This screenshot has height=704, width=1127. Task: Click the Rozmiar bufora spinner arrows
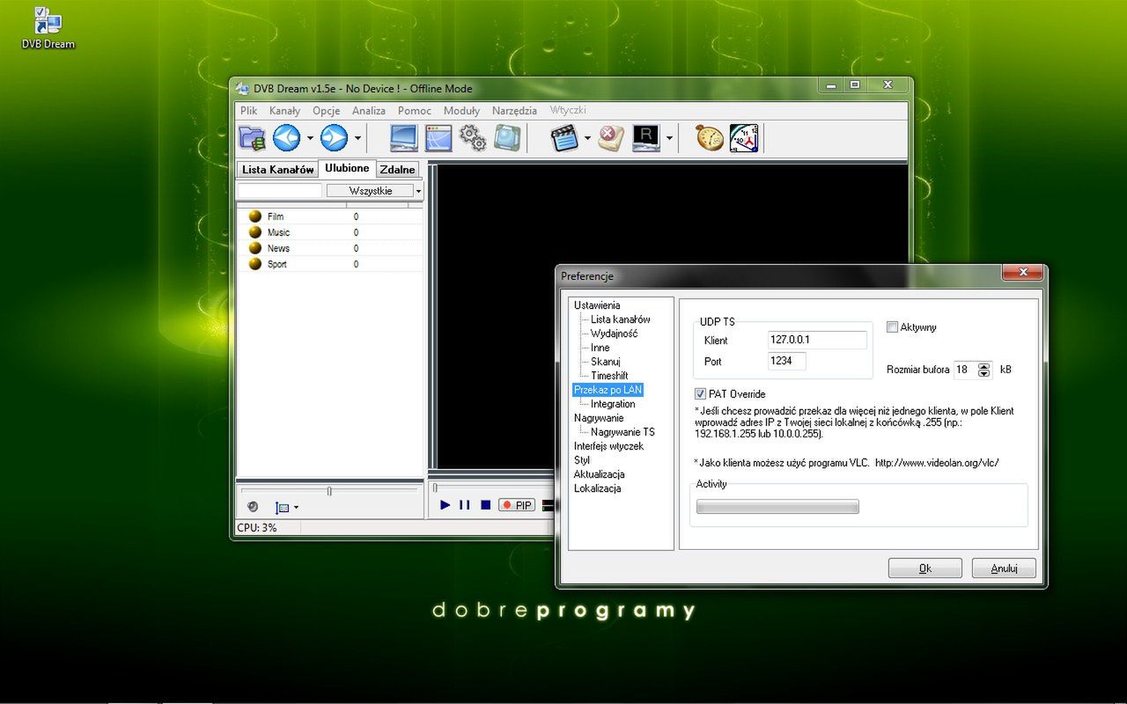tap(984, 370)
